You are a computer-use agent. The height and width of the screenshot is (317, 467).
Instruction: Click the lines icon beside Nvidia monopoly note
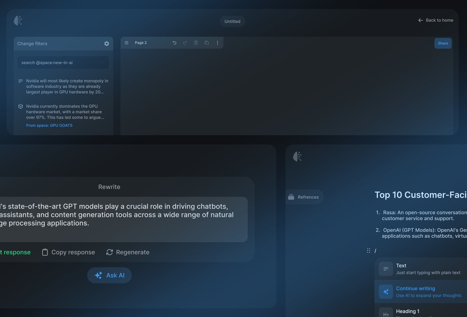[x=21, y=81]
